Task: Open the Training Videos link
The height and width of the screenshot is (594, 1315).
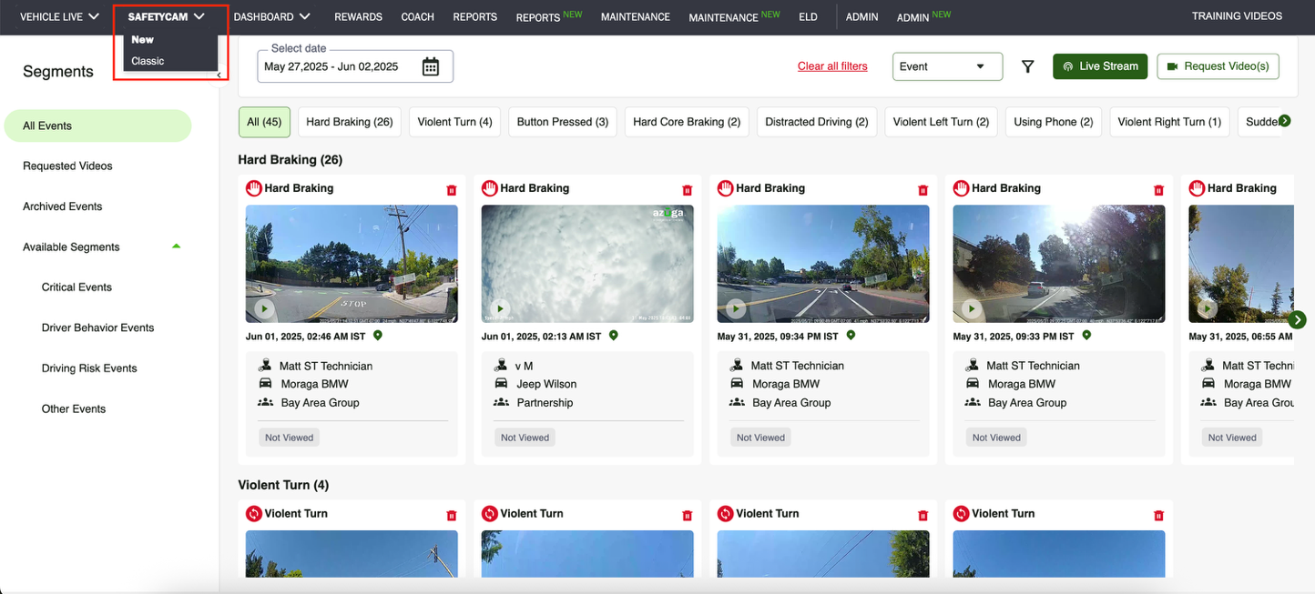Action: click(1237, 16)
